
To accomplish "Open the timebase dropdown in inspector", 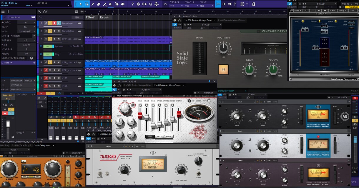I will pos(26,22).
